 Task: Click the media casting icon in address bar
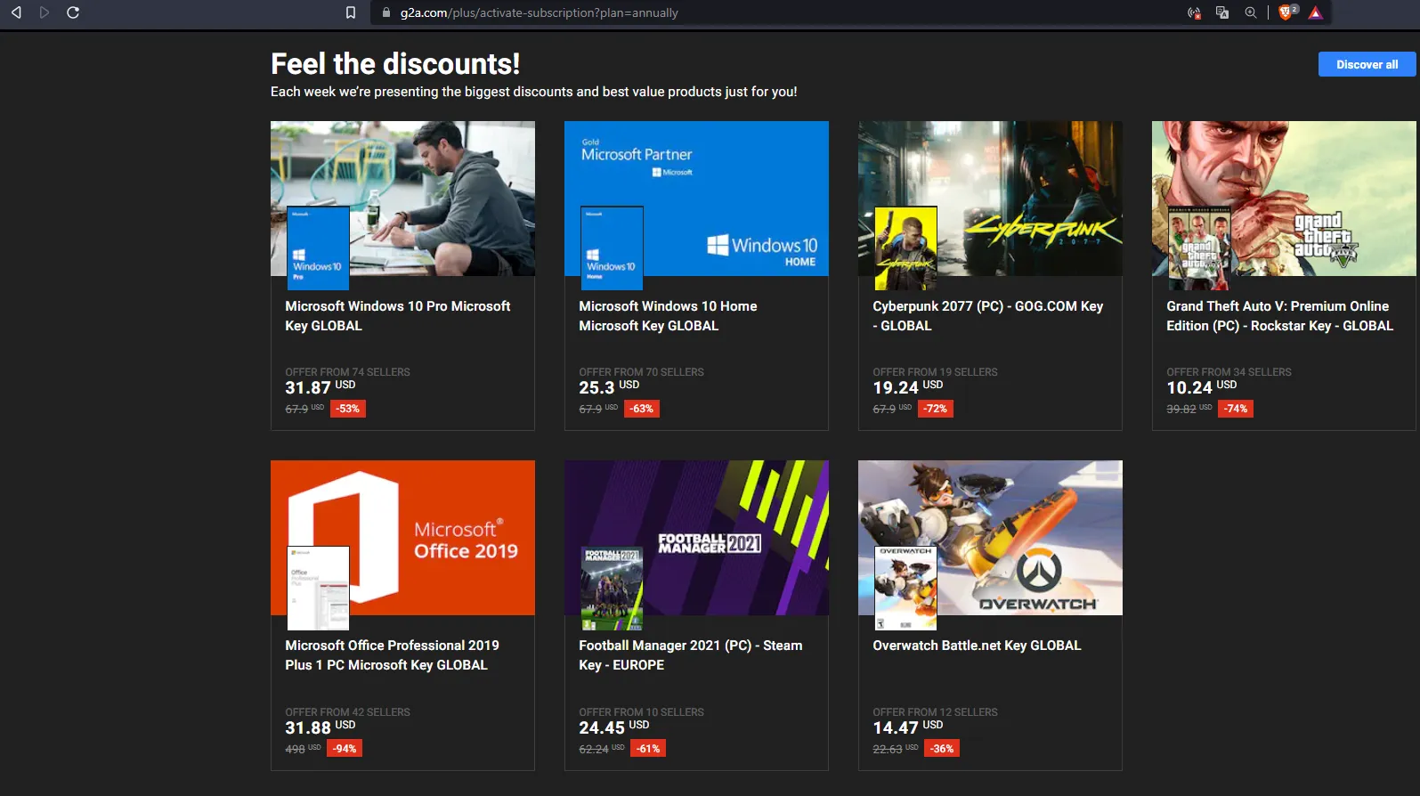click(1194, 12)
